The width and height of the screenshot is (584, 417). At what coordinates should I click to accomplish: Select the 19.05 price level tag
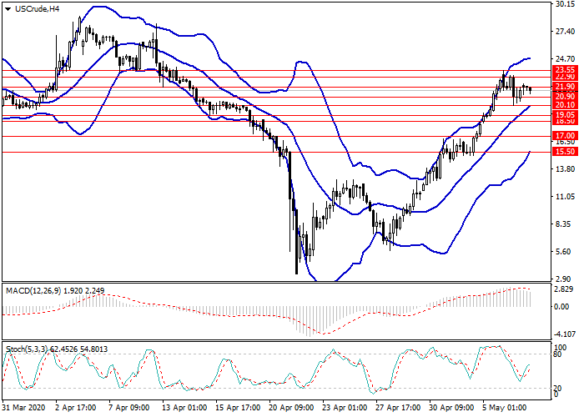pyautogui.click(x=565, y=114)
